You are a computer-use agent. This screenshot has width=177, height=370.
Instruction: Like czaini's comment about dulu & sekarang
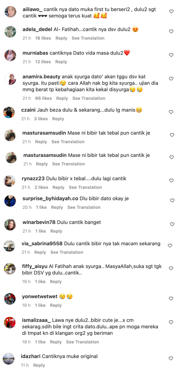click(171, 112)
